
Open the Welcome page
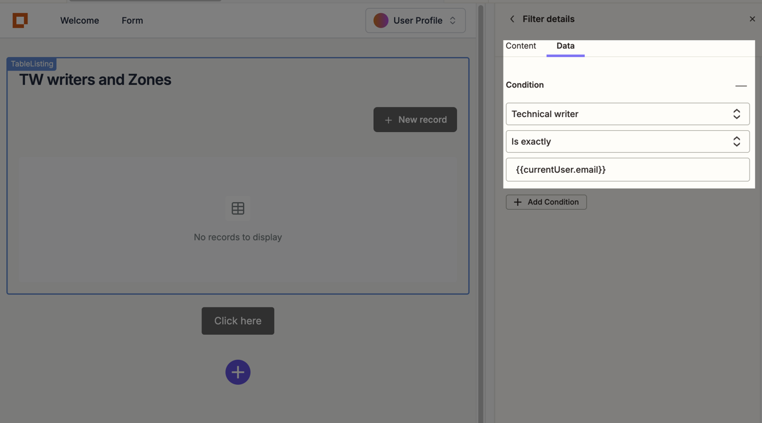(x=80, y=21)
